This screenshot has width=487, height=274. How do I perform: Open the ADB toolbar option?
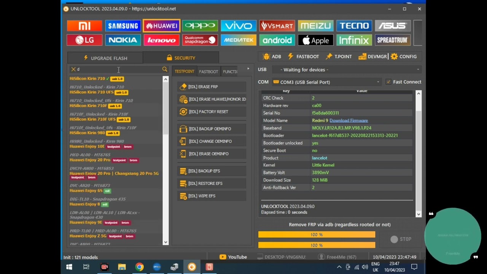(272, 56)
